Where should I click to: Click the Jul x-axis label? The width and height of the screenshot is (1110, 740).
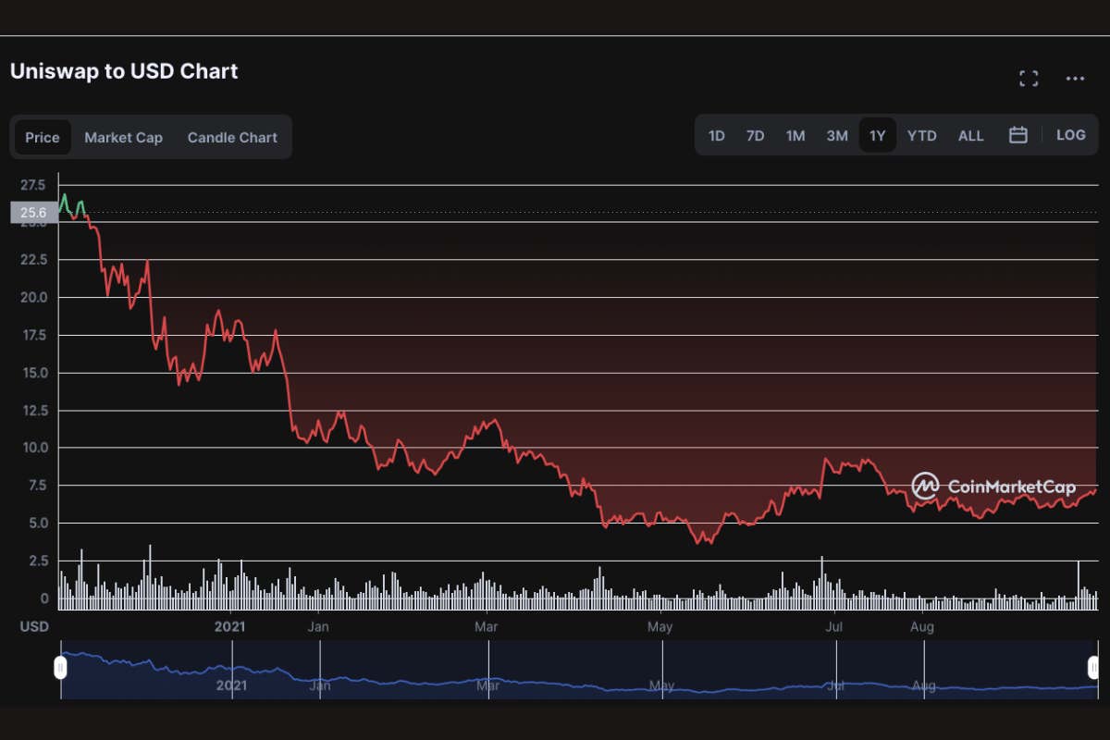point(834,626)
